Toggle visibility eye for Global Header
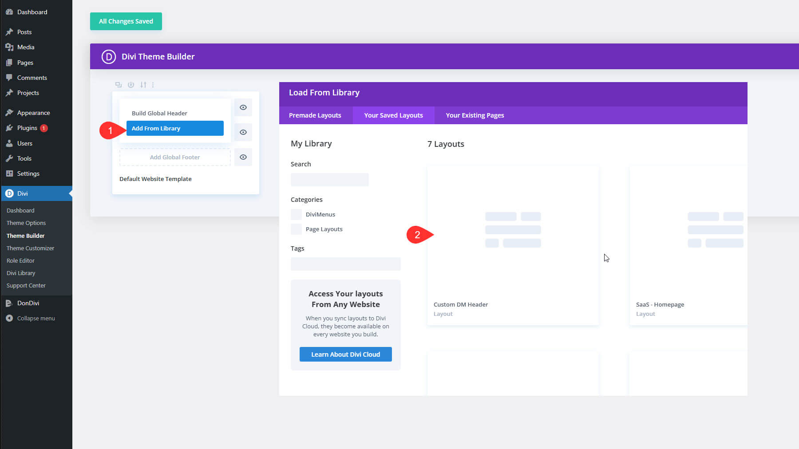Screen dimensions: 799x449 tap(243, 107)
